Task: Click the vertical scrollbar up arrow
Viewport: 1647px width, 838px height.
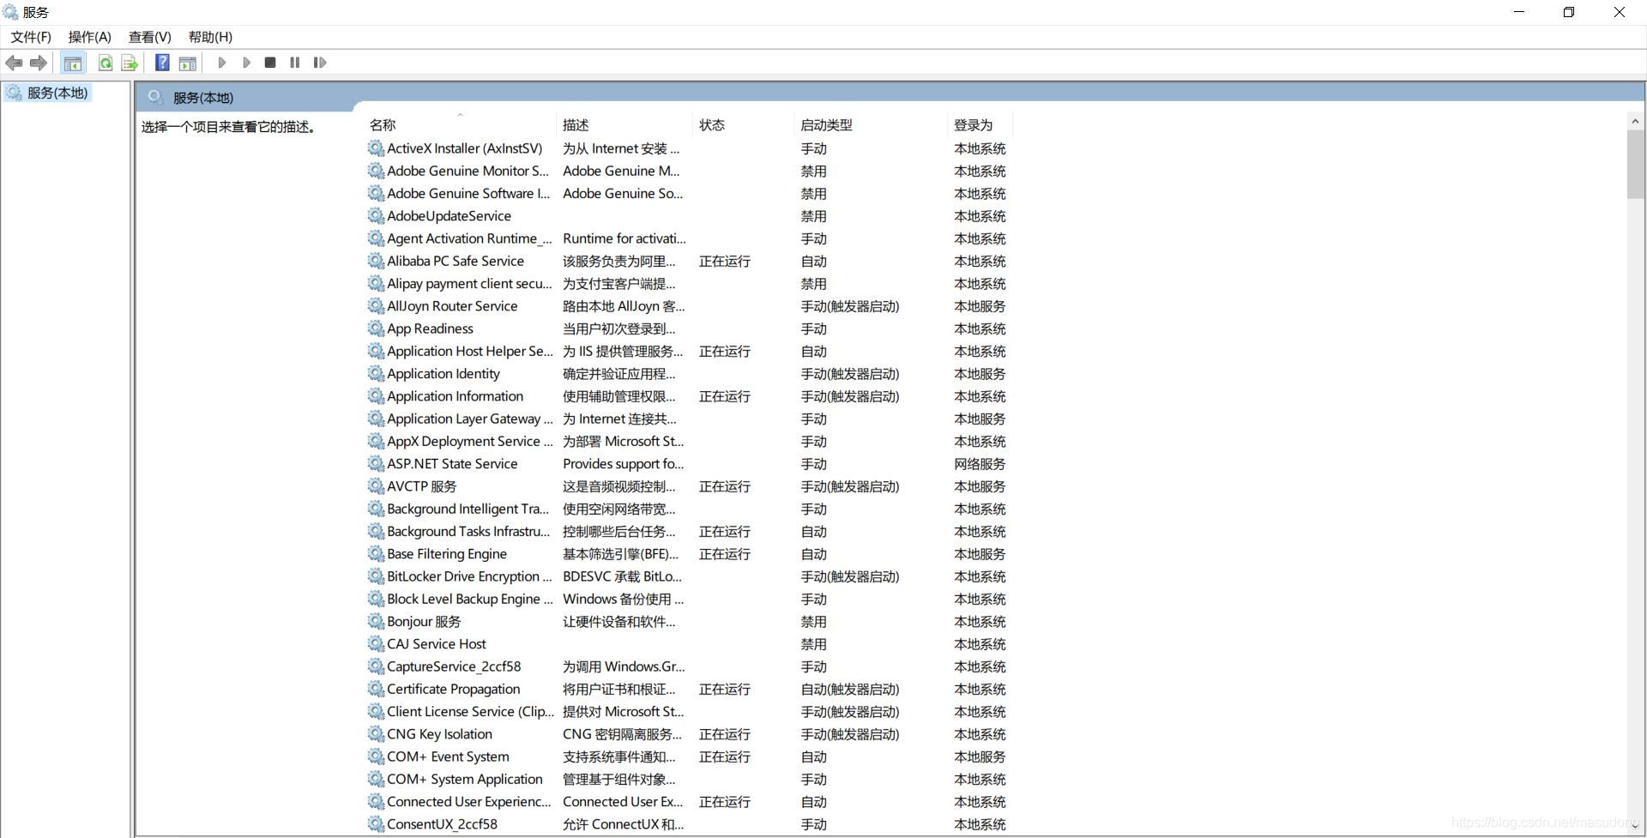Action: tap(1635, 122)
